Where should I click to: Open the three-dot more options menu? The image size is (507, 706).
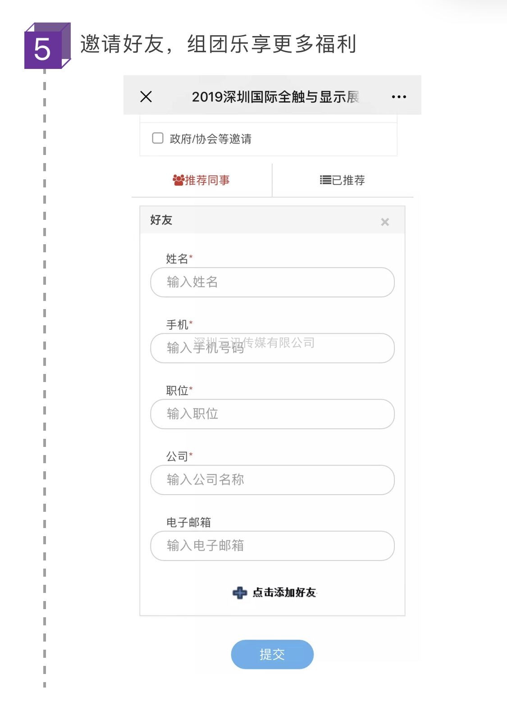(x=399, y=97)
